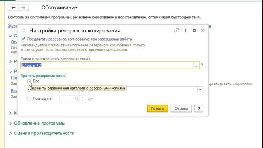Toggle offering backup on exit checkbox
The width and height of the screenshot is (263, 148).
23,39
